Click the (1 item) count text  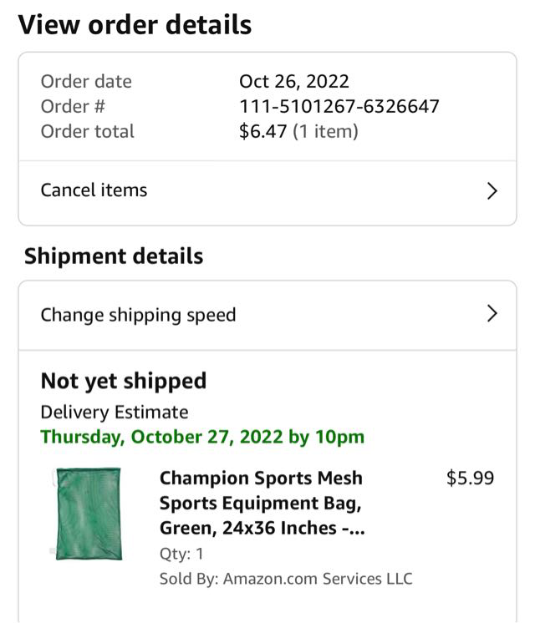coord(325,131)
